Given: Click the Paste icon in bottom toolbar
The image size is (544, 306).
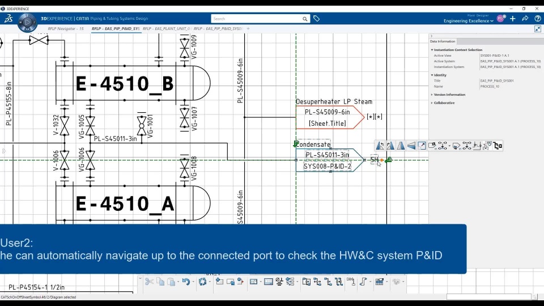Looking at the screenshot, I should click(171, 282).
